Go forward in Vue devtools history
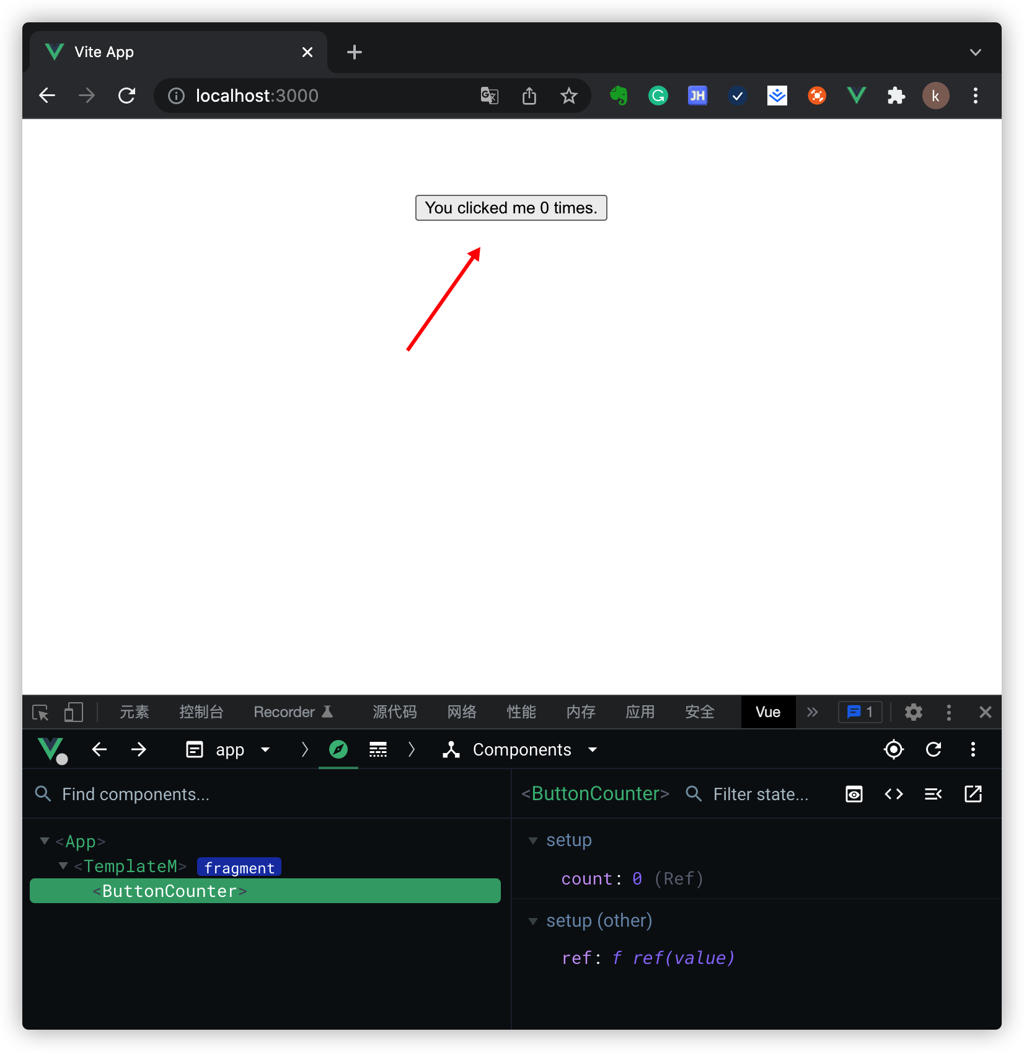 139,749
